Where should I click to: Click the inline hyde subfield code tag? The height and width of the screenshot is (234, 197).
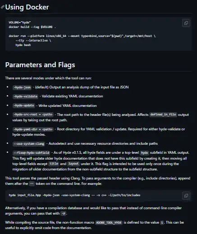[x=144, y=153]
